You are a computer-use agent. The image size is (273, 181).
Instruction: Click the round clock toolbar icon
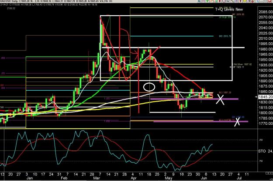click(x=224, y=1)
